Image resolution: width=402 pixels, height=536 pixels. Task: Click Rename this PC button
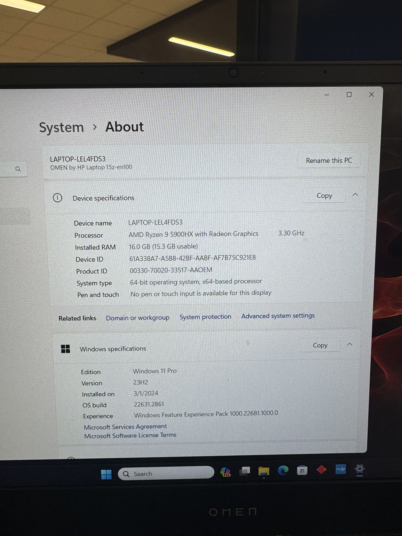(329, 161)
